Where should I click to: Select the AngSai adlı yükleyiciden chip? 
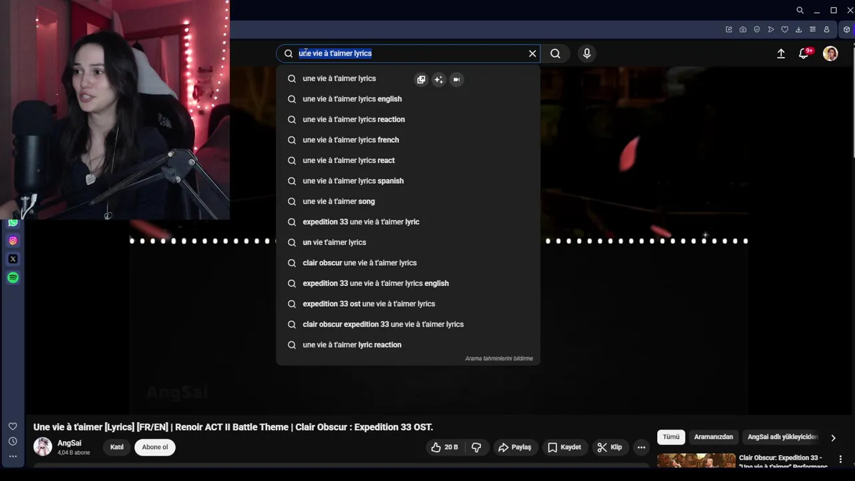point(782,437)
